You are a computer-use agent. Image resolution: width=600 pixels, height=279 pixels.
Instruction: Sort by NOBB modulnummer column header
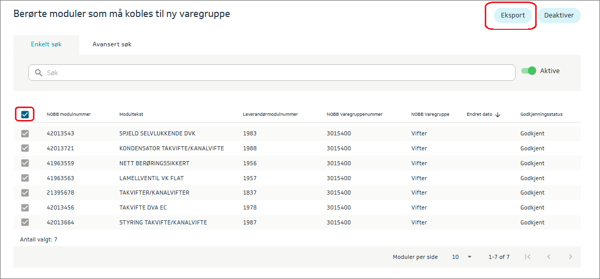[x=68, y=114]
